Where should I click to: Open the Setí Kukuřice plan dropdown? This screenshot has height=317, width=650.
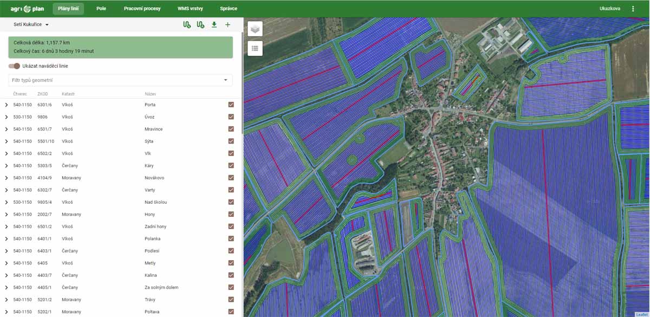click(31, 25)
